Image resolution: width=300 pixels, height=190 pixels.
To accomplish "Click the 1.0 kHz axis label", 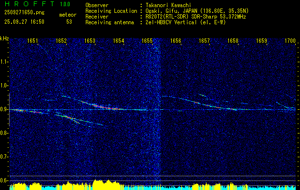I will [4, 86].
